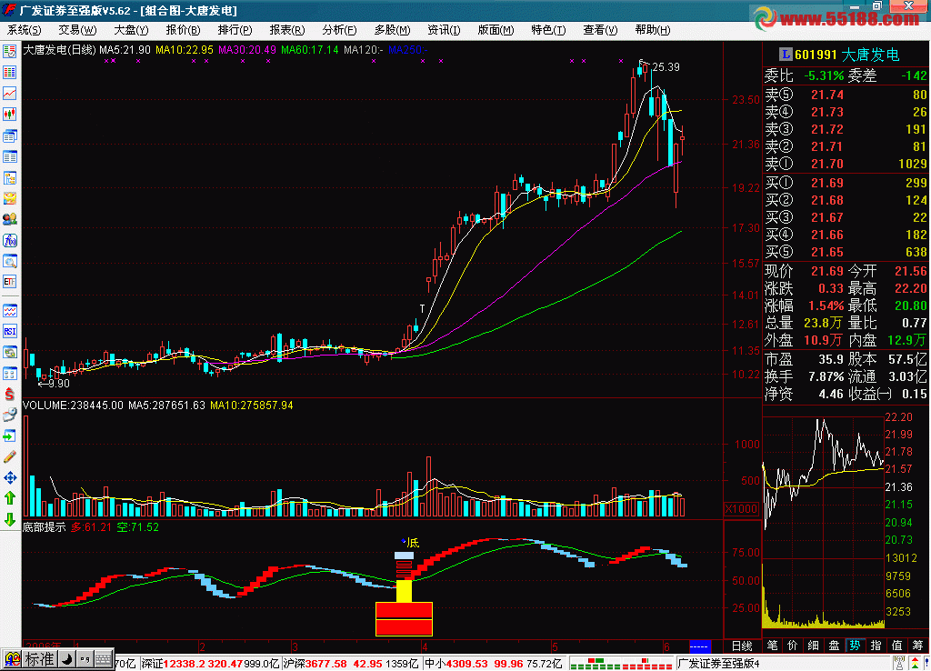Click the 底 bottom signal marker
931x671 pixels.
(413, 542)
